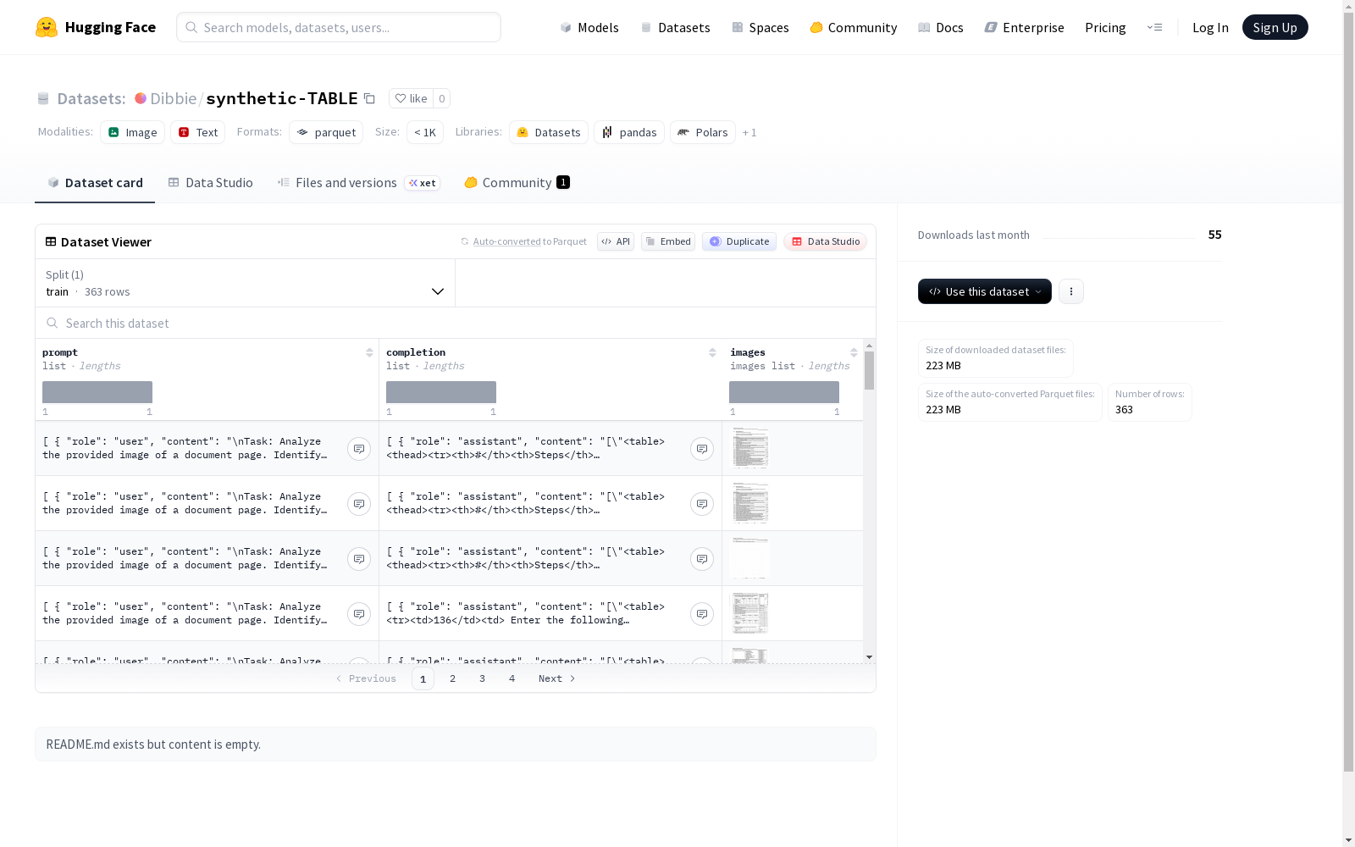Open the additional navigation menu icon

1154,27
